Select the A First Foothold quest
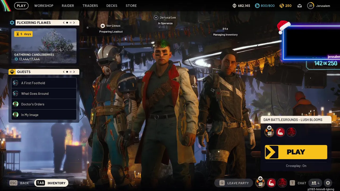The width and height of the screenshot is (340, 191). [44, 83]
